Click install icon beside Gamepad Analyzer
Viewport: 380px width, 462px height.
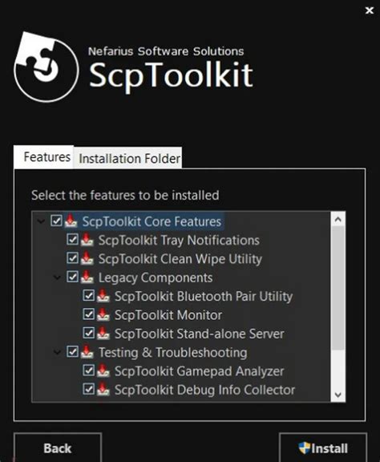(x=103, y=371)
